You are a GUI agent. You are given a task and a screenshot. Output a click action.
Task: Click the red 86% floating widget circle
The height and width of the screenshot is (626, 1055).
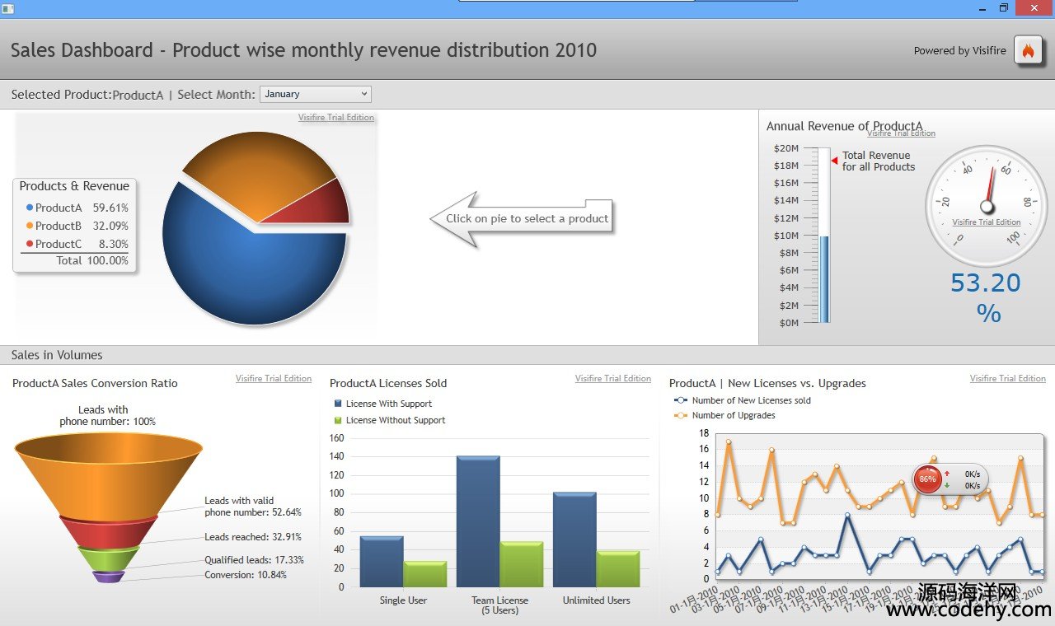click(x=928, y=479)
